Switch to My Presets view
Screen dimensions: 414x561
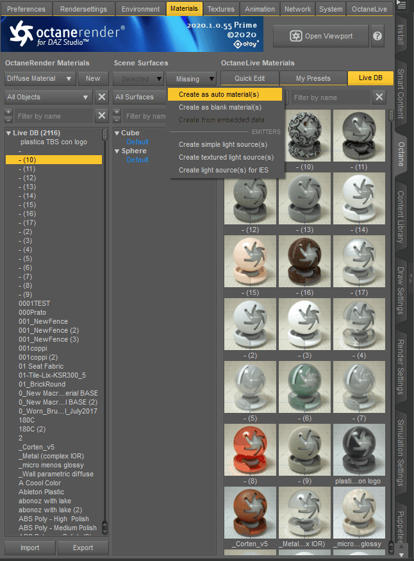pyautogui.click(x=313, y=78)
